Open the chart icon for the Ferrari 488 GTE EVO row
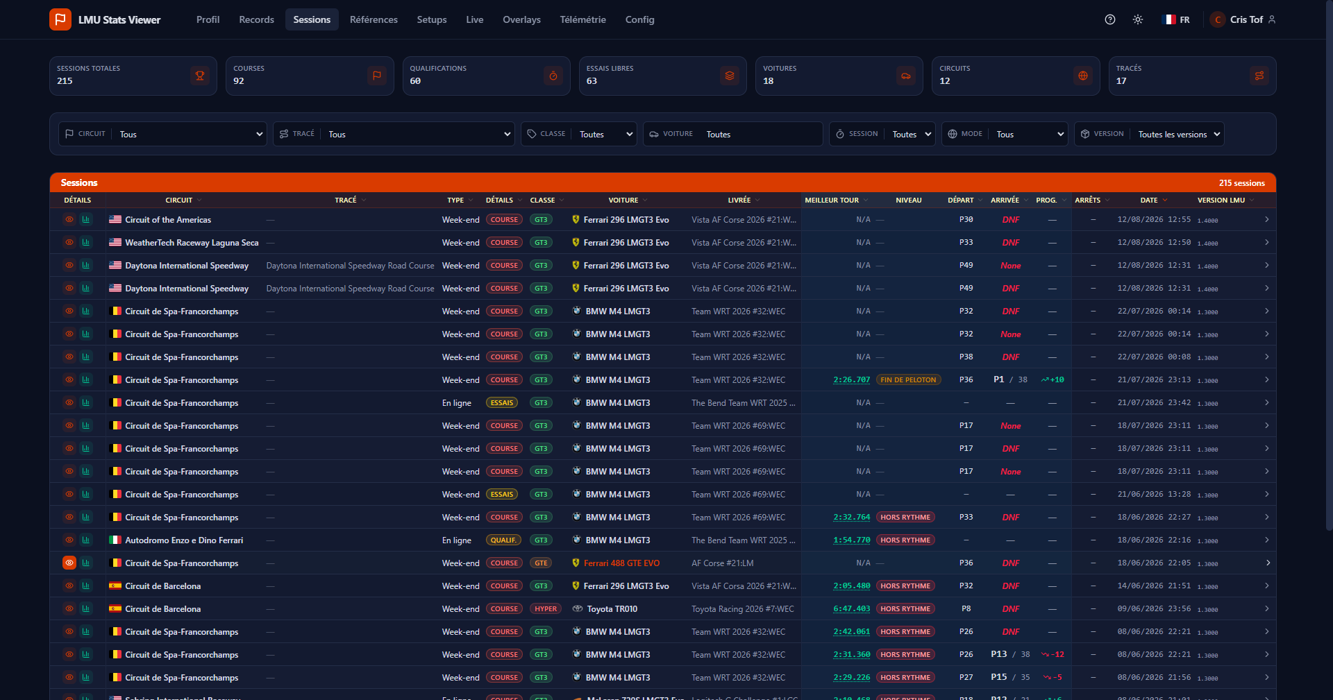Image resolution: width=1333 pixels, height=700 pixels. pos(86,563)
